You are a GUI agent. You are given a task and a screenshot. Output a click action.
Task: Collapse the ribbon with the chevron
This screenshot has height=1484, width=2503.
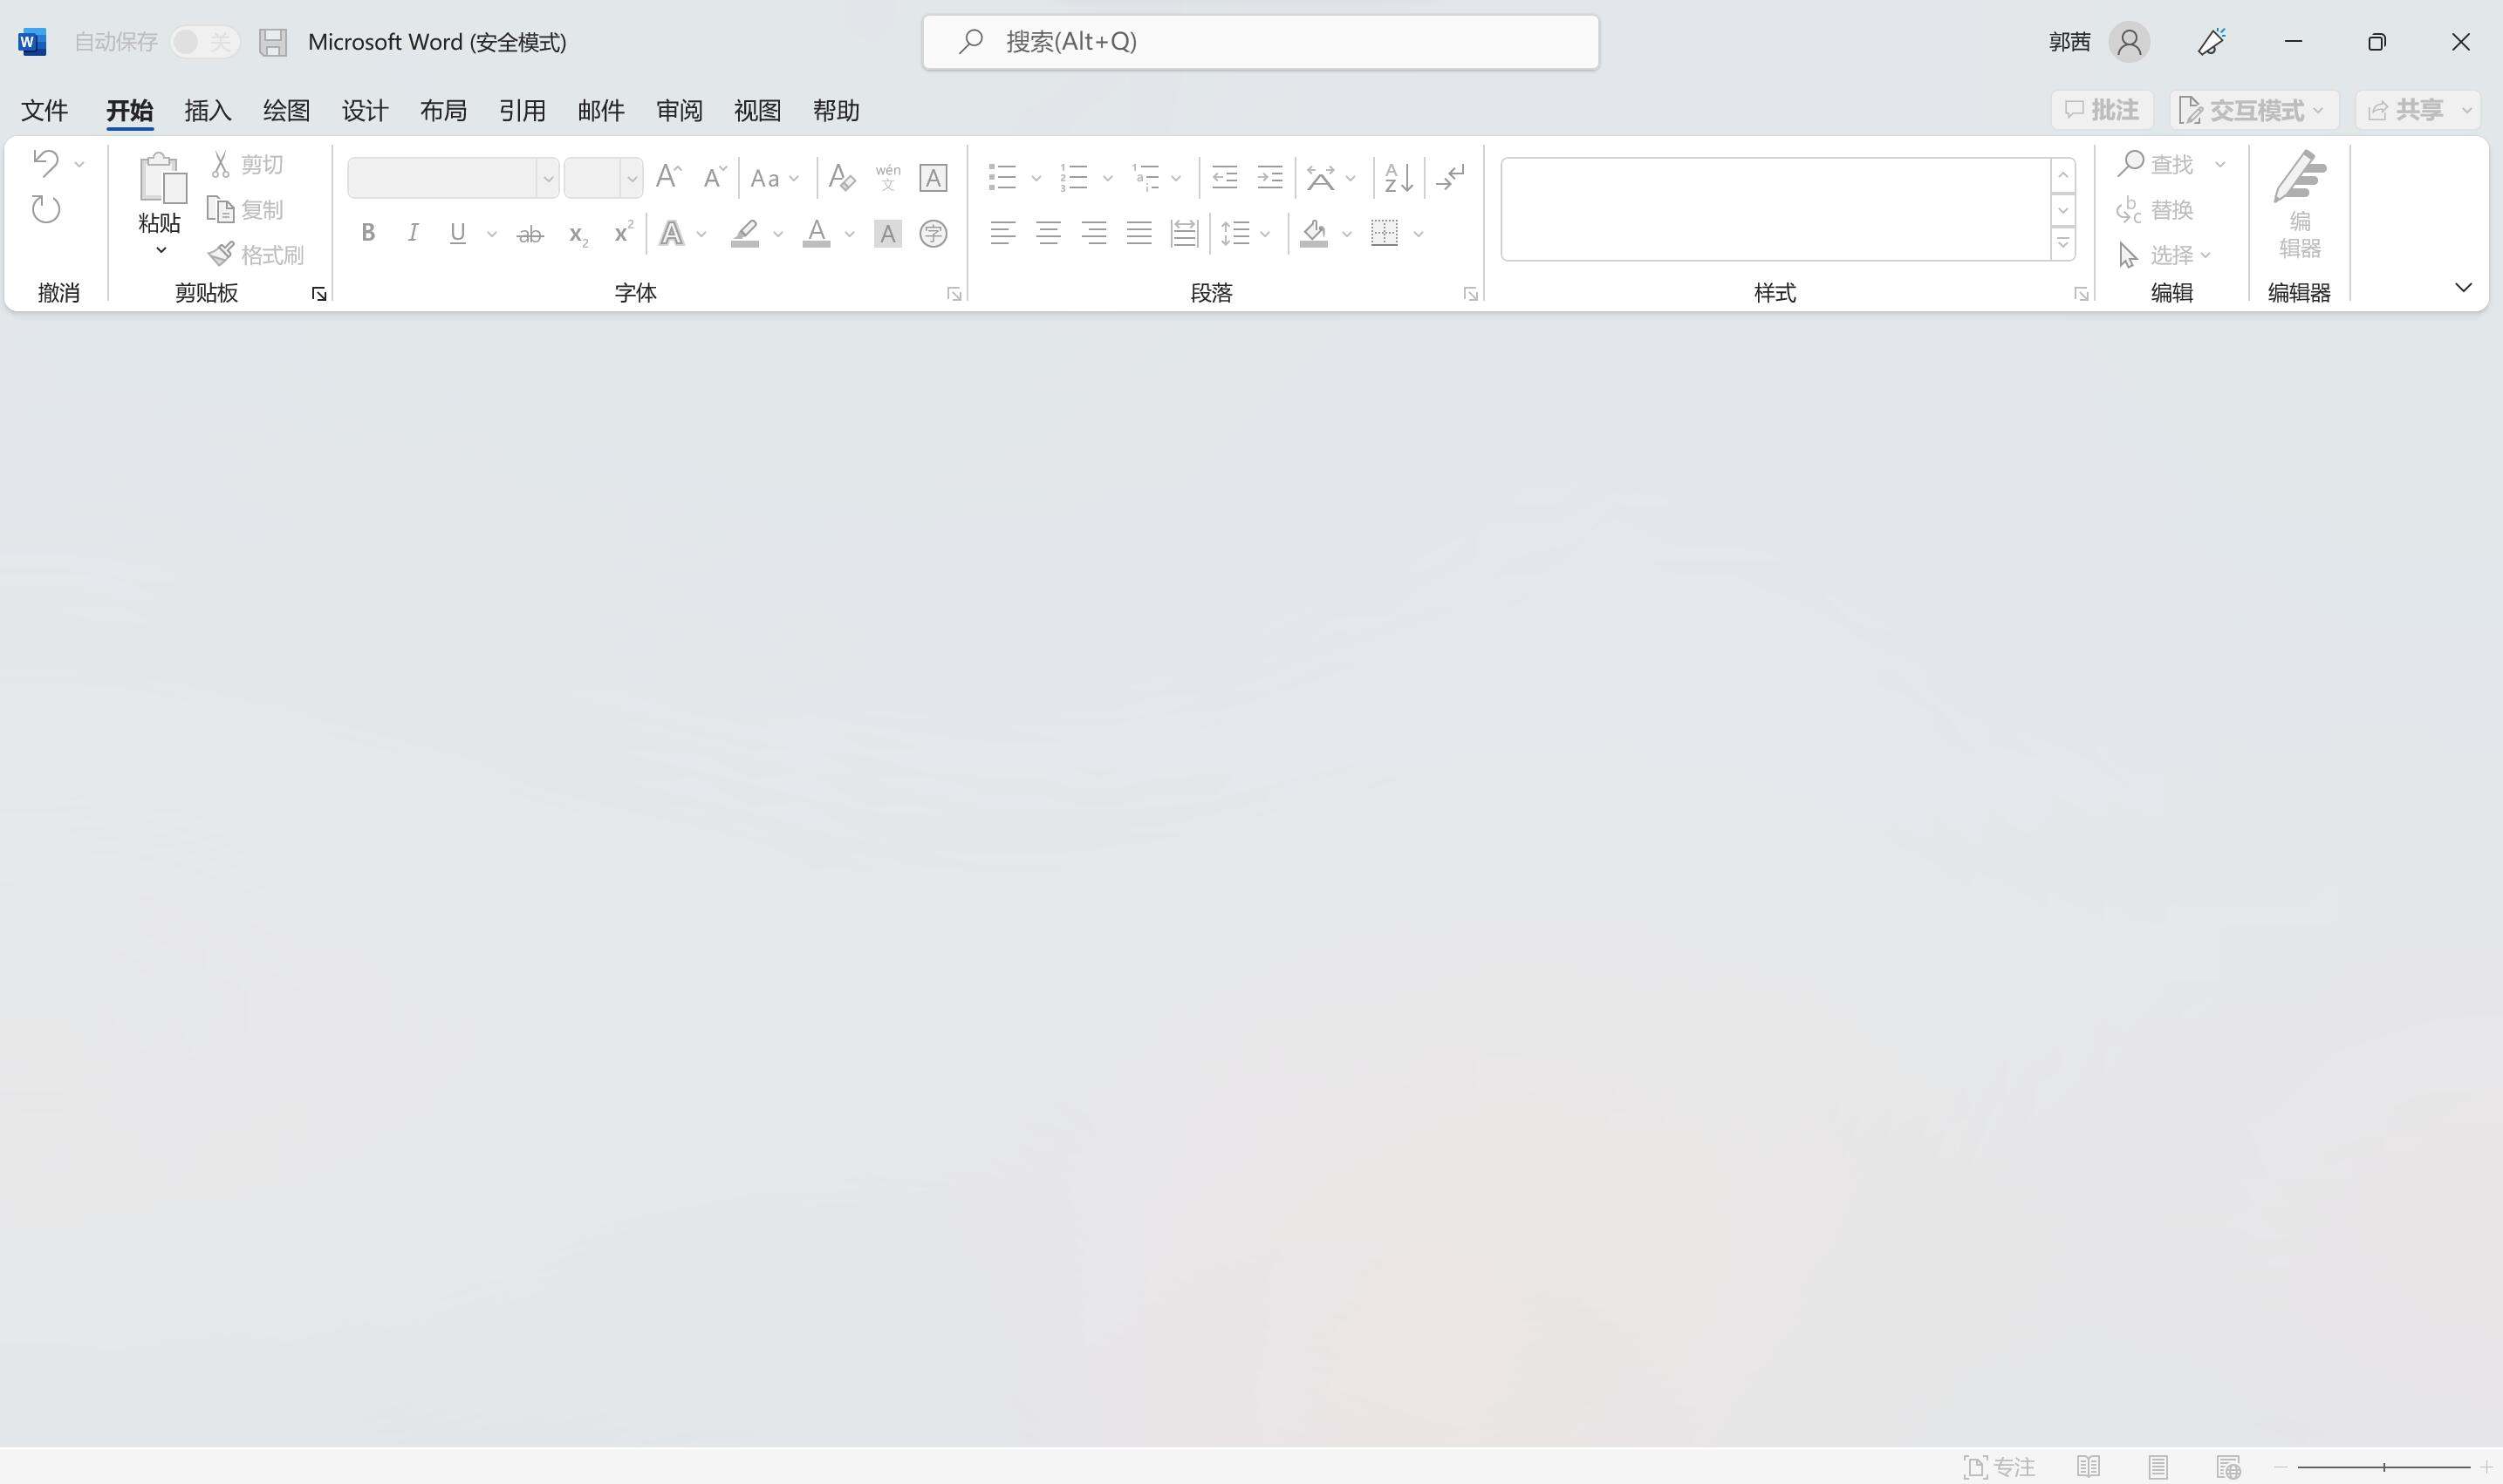coord(2463,288)
